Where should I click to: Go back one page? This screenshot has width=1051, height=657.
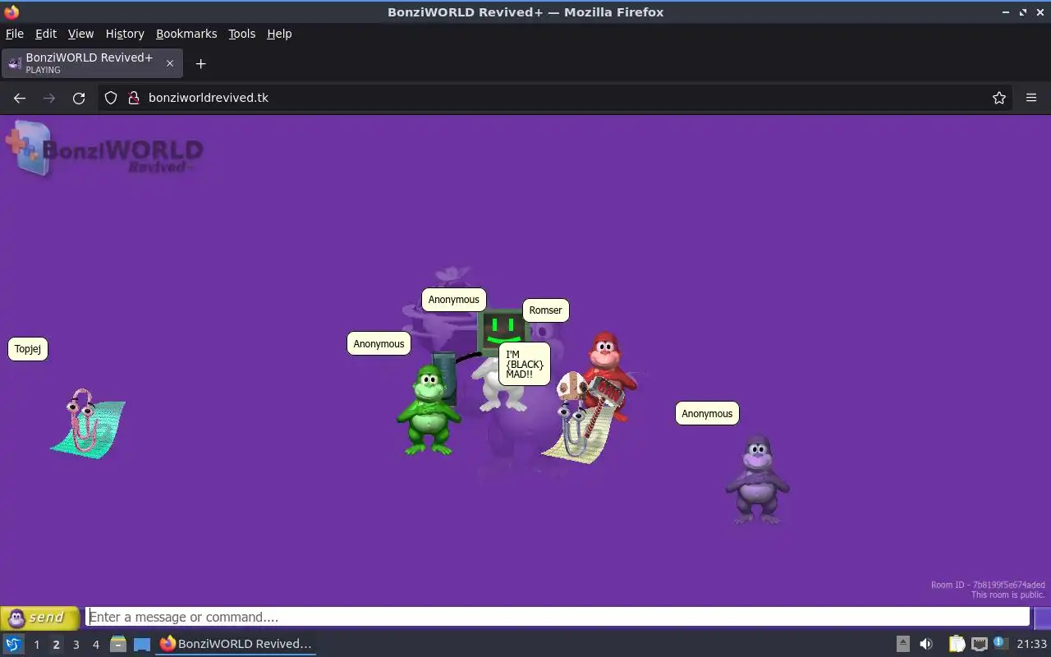tap(20, 98)
